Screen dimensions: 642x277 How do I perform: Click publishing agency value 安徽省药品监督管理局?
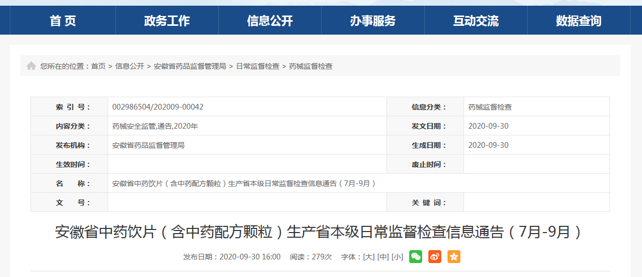(148, 145)
